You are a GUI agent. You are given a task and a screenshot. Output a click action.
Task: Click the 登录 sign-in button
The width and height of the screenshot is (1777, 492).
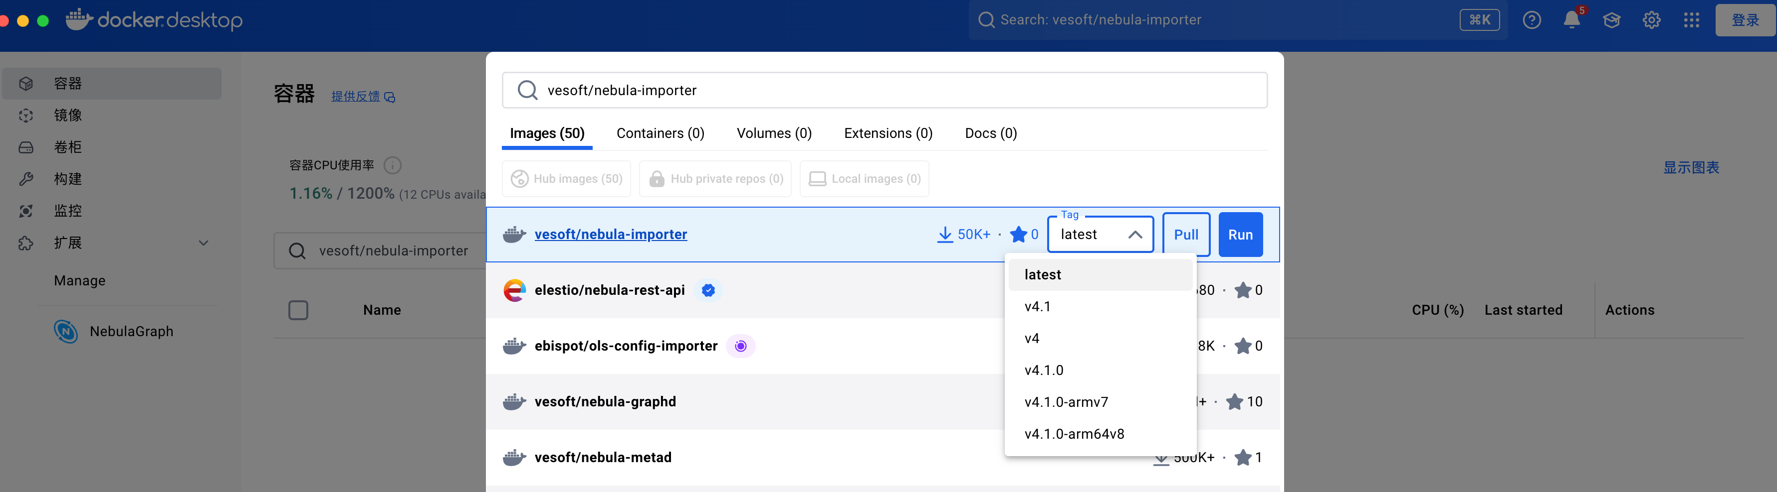click(1745, 20)
